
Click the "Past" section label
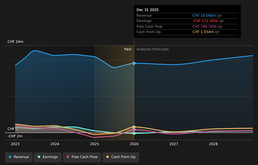point(128,49)
